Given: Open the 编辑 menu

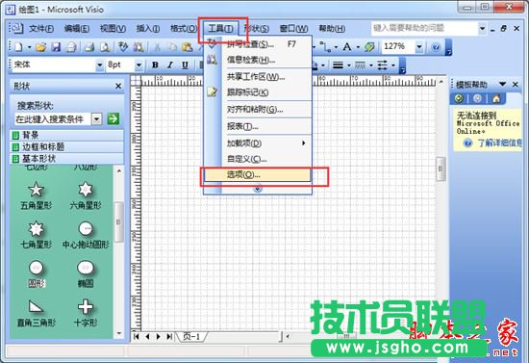Looking at the screenshot, I should (x=77, y=29).
